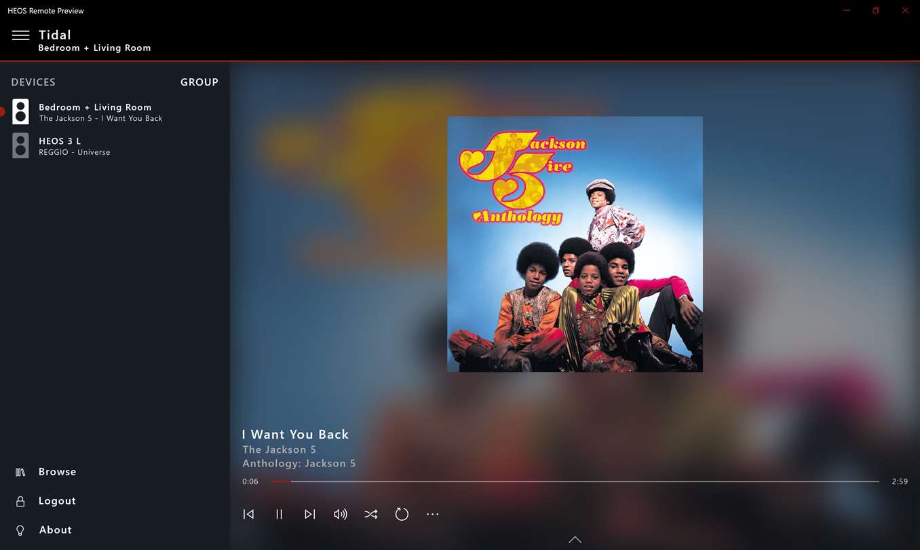Click the GROUP button

[x=199, y=82]
